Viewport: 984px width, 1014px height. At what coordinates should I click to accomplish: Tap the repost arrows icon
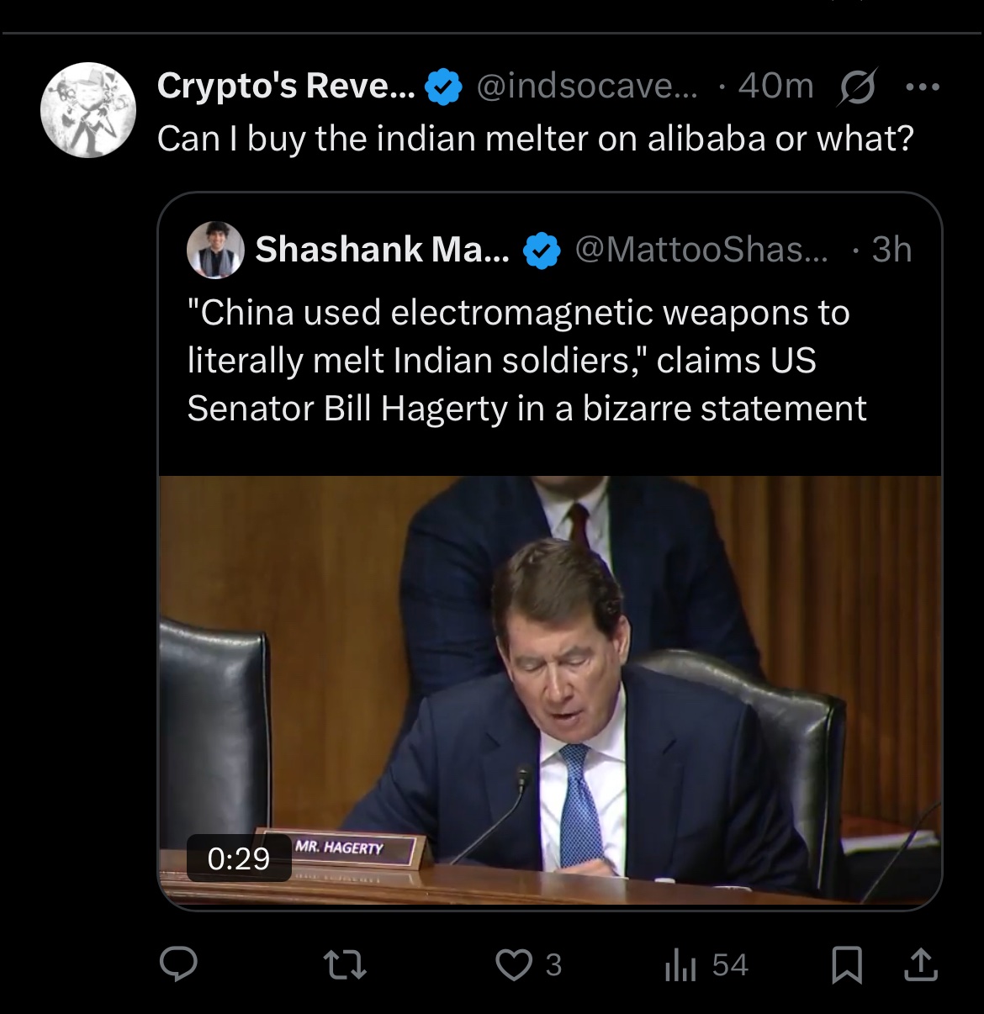[346, 964]
